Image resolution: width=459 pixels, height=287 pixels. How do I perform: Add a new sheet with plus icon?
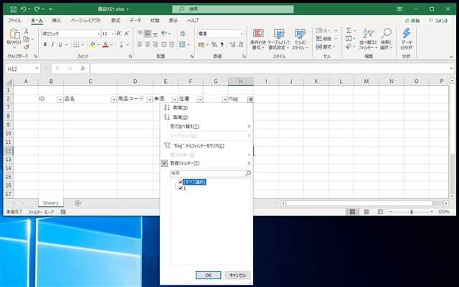tap(78, 203)
